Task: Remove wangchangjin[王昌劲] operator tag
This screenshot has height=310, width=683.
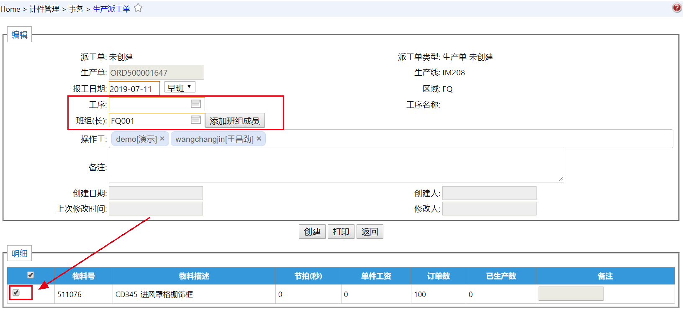Action: point(259,138)
